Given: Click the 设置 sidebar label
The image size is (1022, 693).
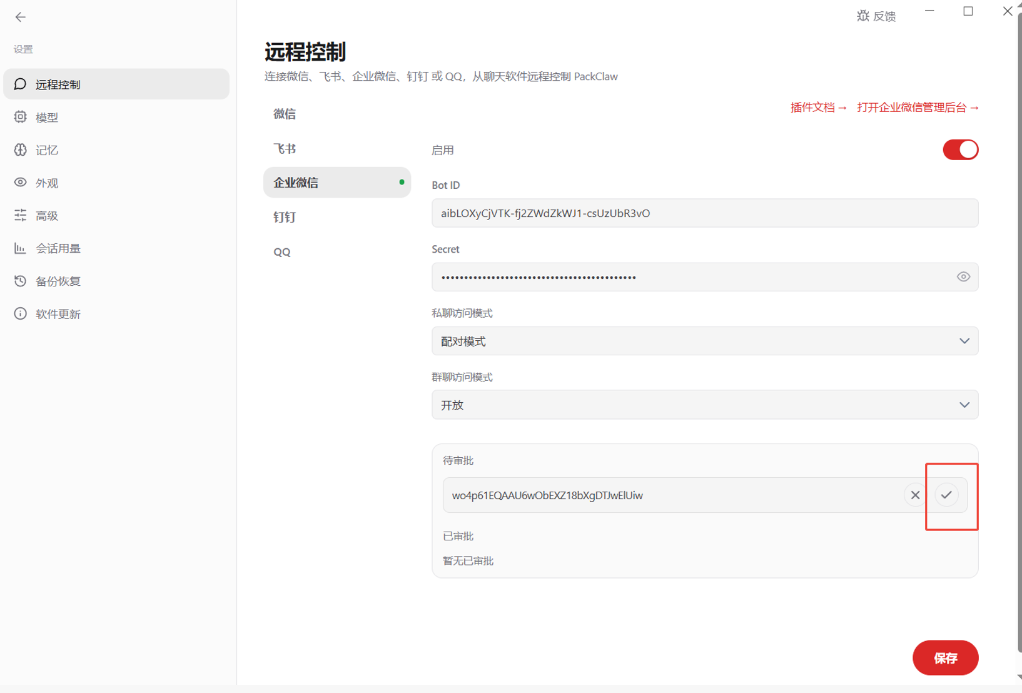Looking at the screenshot, I should pyautogui.click(x=23, y=49).
